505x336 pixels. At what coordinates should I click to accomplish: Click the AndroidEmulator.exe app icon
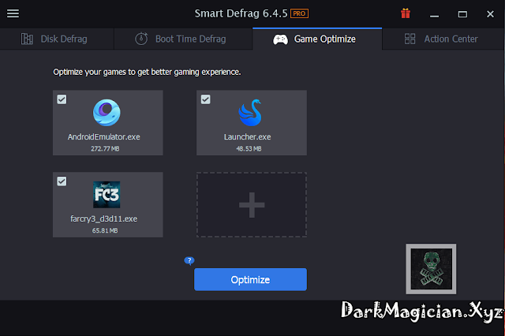(107, 113)
